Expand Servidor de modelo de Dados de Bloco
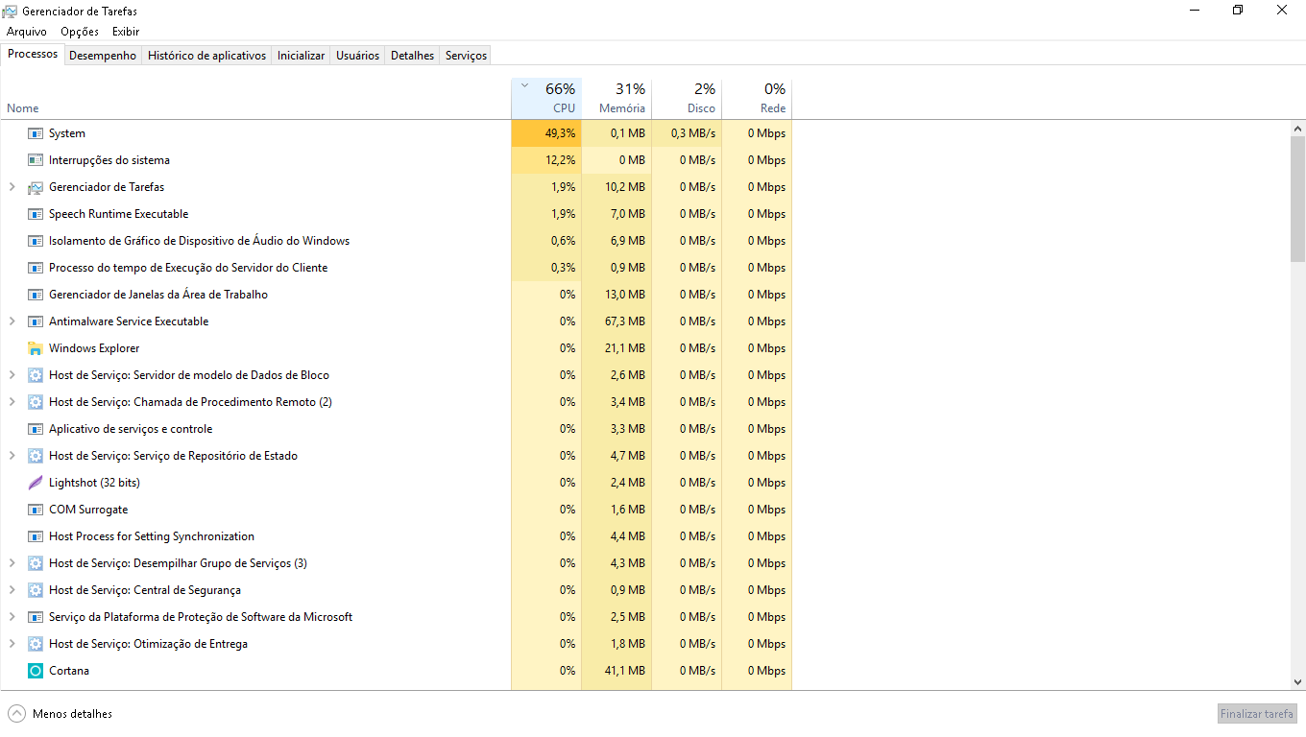This screenshot has height=737, width=1306. (x=12, y=375)
